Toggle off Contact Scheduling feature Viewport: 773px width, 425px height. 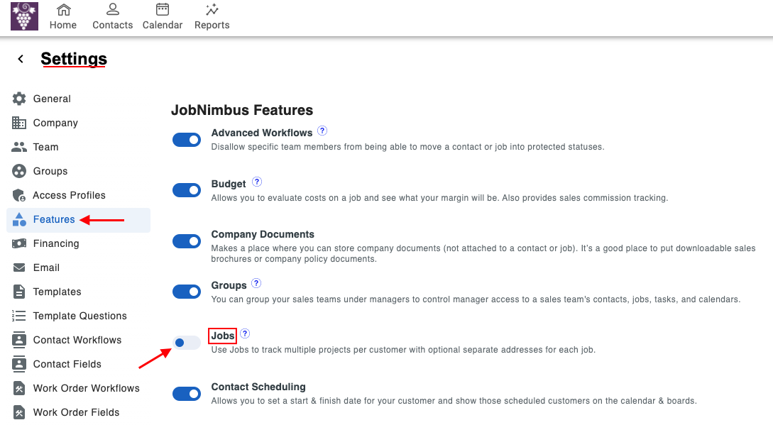[187, 394]
